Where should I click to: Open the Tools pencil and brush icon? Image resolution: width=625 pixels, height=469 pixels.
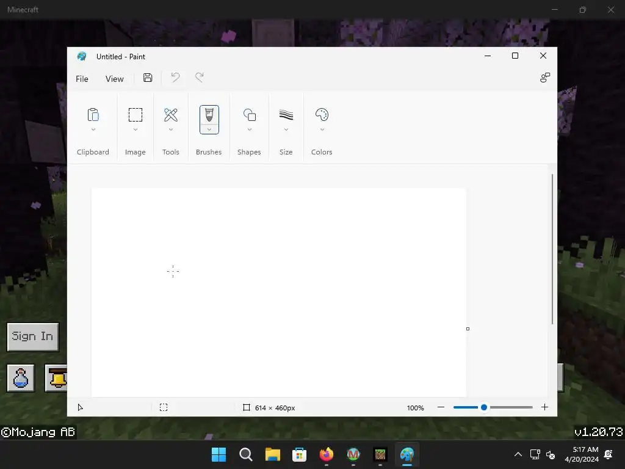(171, 115)
